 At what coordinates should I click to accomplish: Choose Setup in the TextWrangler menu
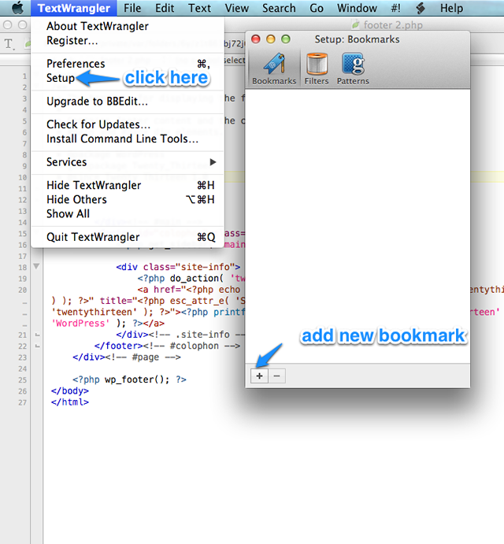click(x=128, y=78)
